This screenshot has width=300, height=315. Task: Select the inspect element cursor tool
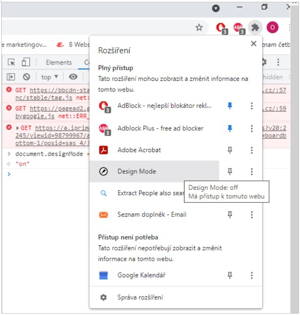pyautogui.click(x=11, y=62)
